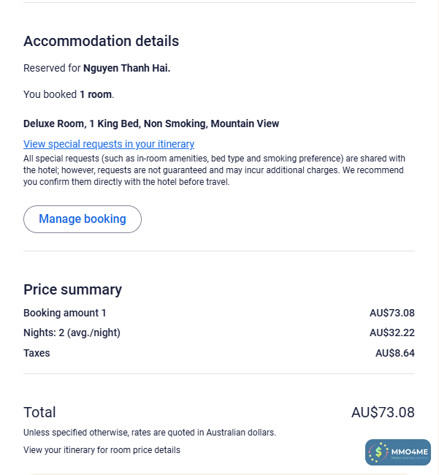Click the You booked 1 room text

69,94
